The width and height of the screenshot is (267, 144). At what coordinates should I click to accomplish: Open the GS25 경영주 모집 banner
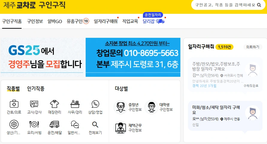(x=43, y=57)
